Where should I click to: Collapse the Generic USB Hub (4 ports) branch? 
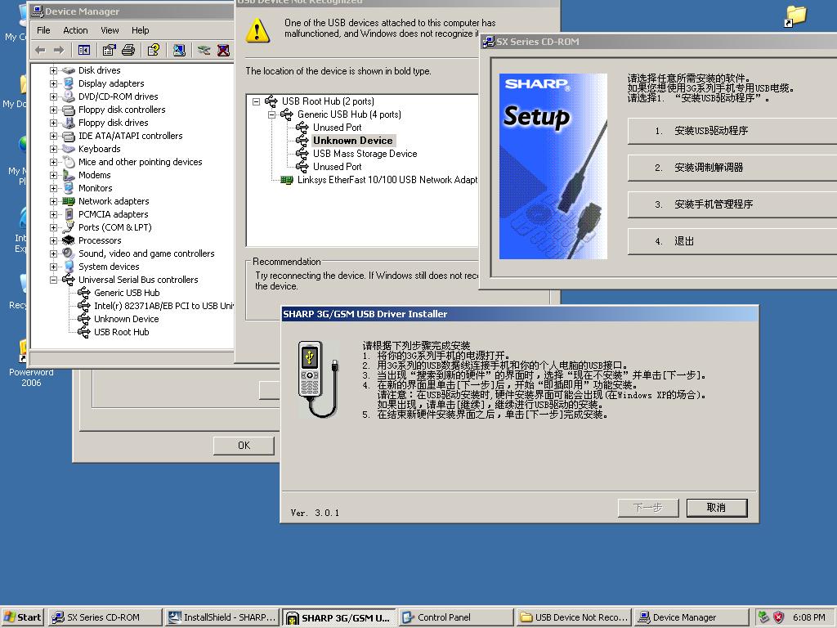(271, 114)
